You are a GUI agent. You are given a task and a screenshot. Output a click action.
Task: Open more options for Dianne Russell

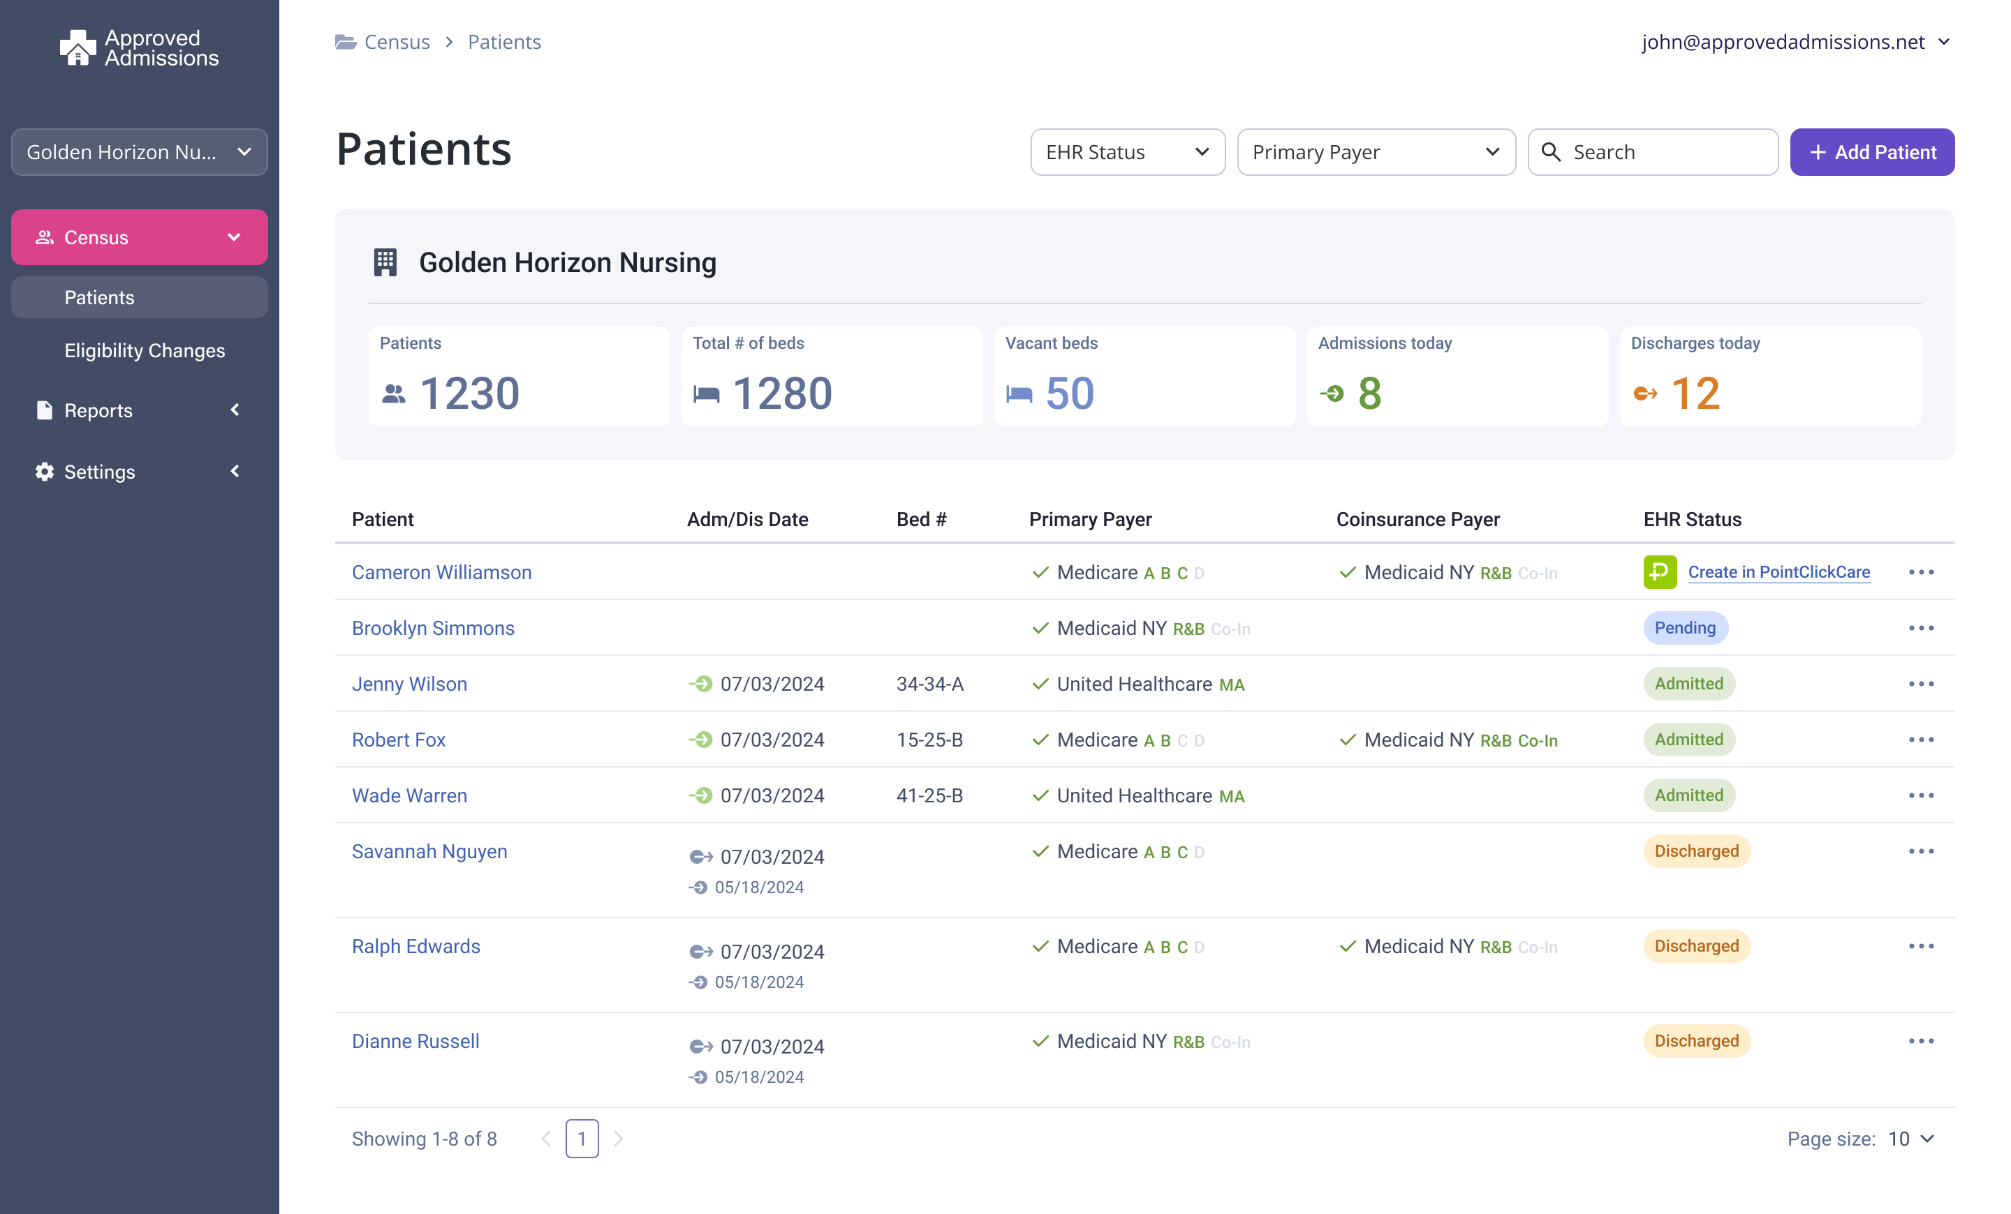click(1920, 1040)
